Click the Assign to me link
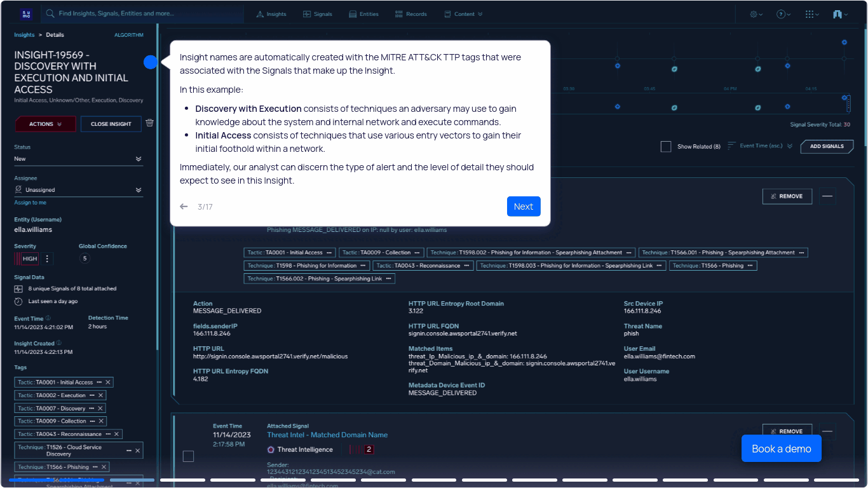Viewport: 868px width, 488px height. point(30,203)
